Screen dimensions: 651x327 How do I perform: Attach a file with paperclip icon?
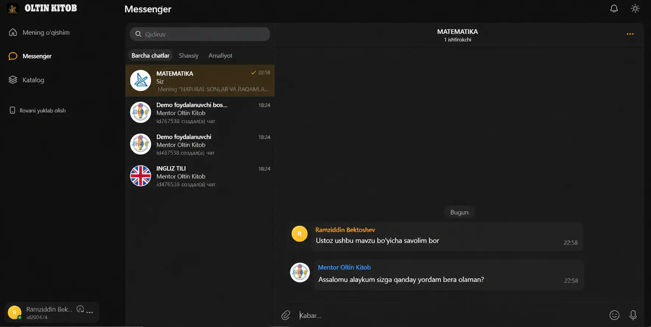click(x=286, y=315)
